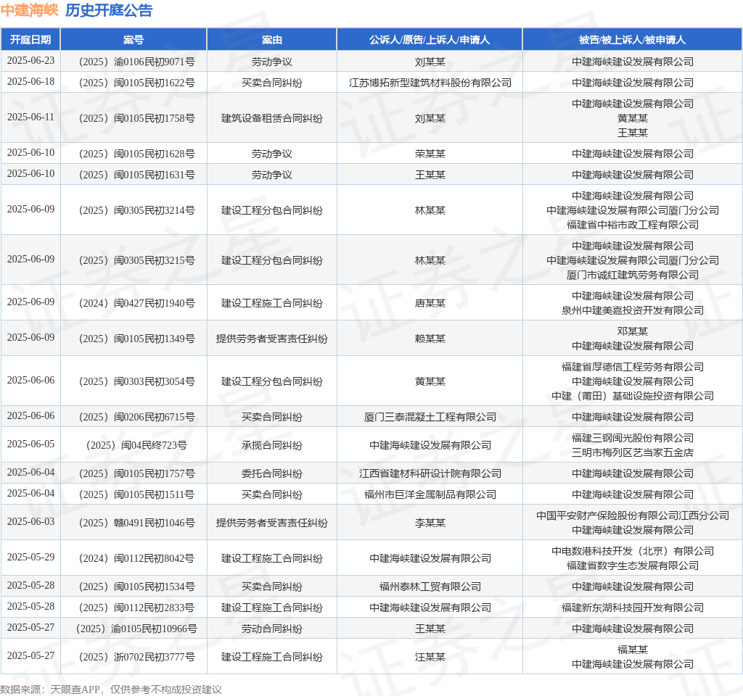
Task: Click defendant 福建新东湖科技园开发有限公司
Action: (x=632, y=608)
